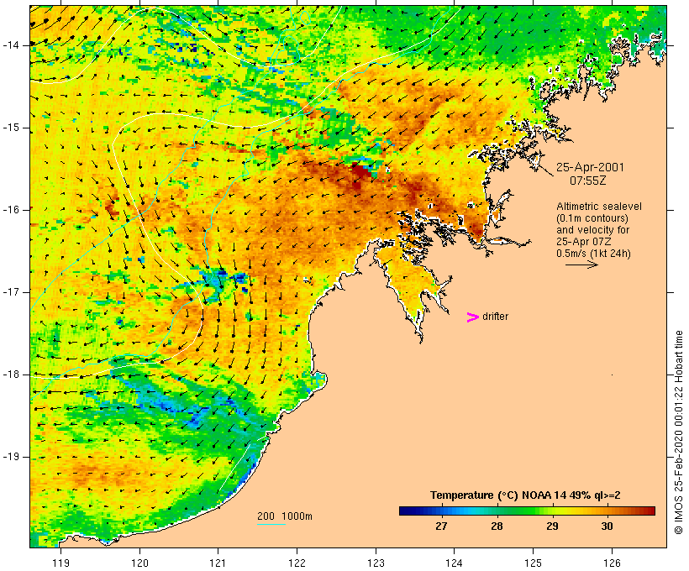Click the colorbar label '27'
The image size is (689, 571).
(441, 526)
